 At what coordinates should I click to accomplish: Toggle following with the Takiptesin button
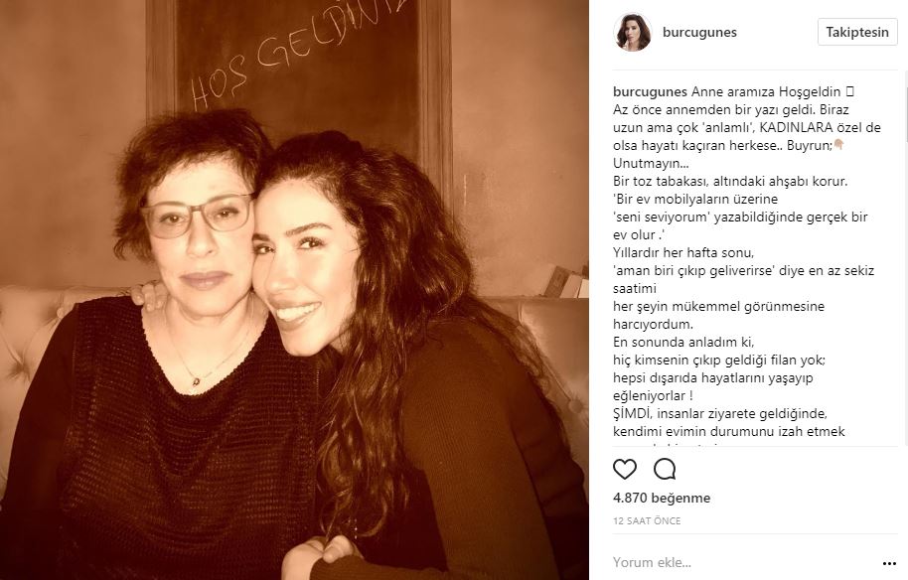point(857,32)
